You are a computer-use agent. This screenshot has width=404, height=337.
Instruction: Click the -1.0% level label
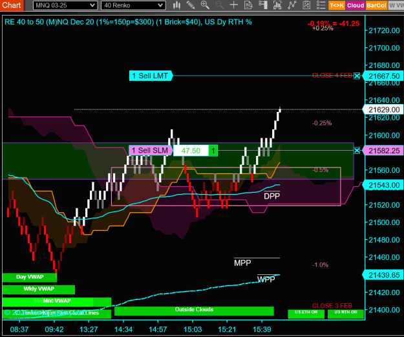(x=320, y=265)
